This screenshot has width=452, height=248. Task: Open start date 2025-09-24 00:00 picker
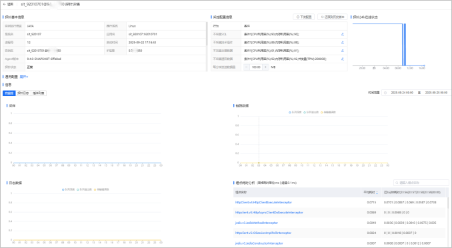[x=402, y=93]
